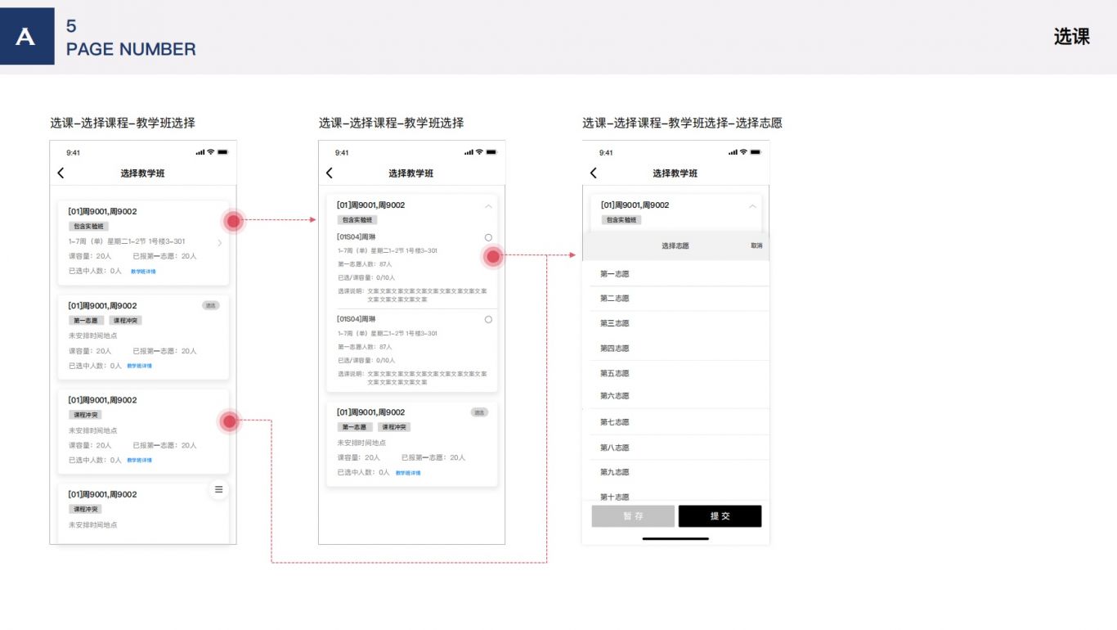Open 教学班详情 on the first mockup's 包含实验班 card
This screenshot has height=630, width=1117.
143,272
